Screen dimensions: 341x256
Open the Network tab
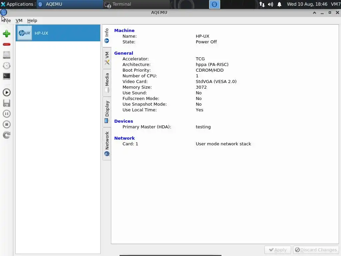(107, 144)
